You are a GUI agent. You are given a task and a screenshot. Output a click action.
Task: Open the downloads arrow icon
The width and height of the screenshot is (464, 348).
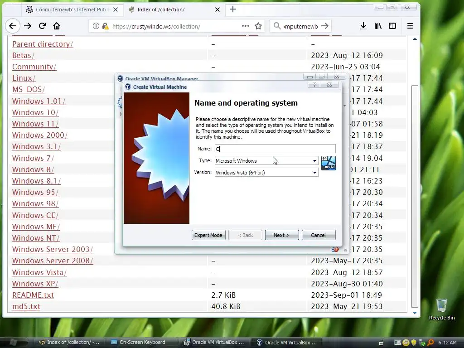tap(363, 26)
